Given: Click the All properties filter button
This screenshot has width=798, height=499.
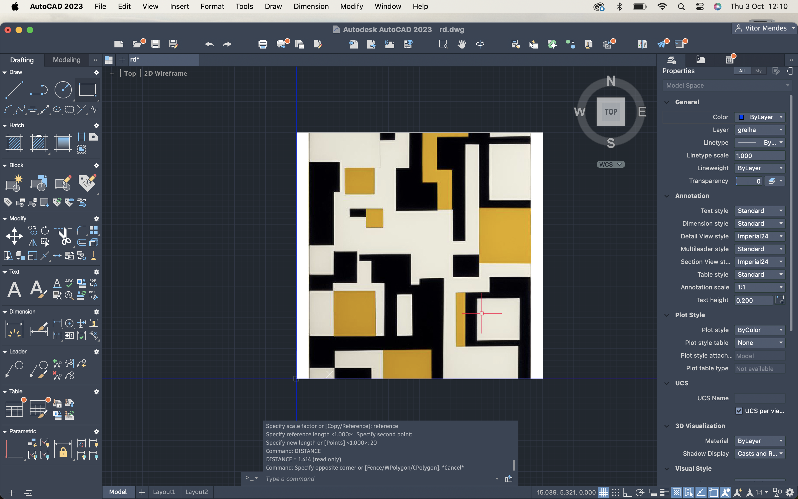Looking at the screenshot, I should pos(741,71).
